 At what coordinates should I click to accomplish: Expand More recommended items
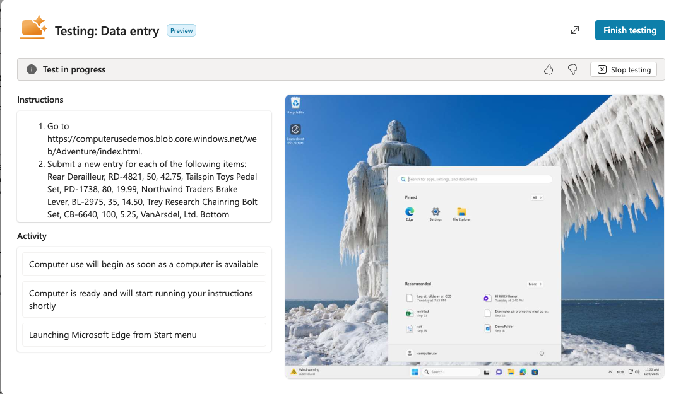[535, 284]
